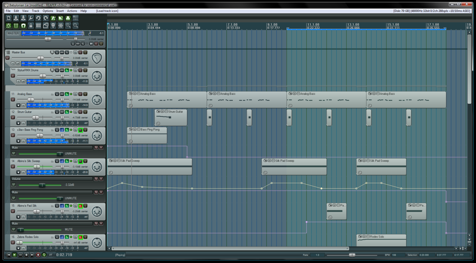
Task: Click the New Project toolbar icon
Action: click(x=9, y=18)
